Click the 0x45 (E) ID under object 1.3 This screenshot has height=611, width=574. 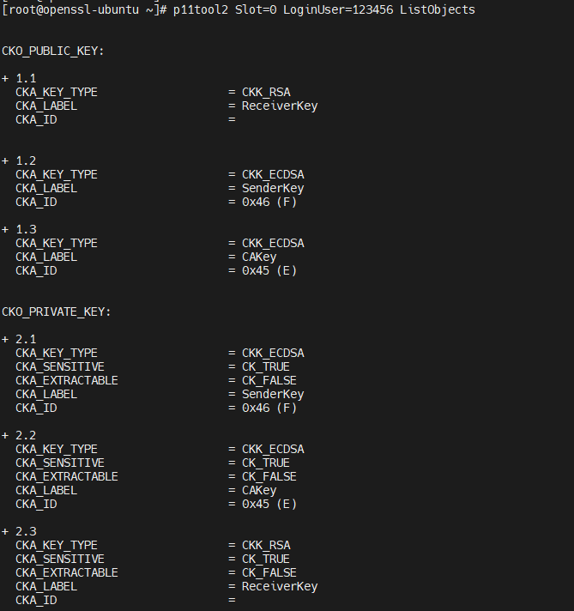pyautogui.click(x=269, y=271)
